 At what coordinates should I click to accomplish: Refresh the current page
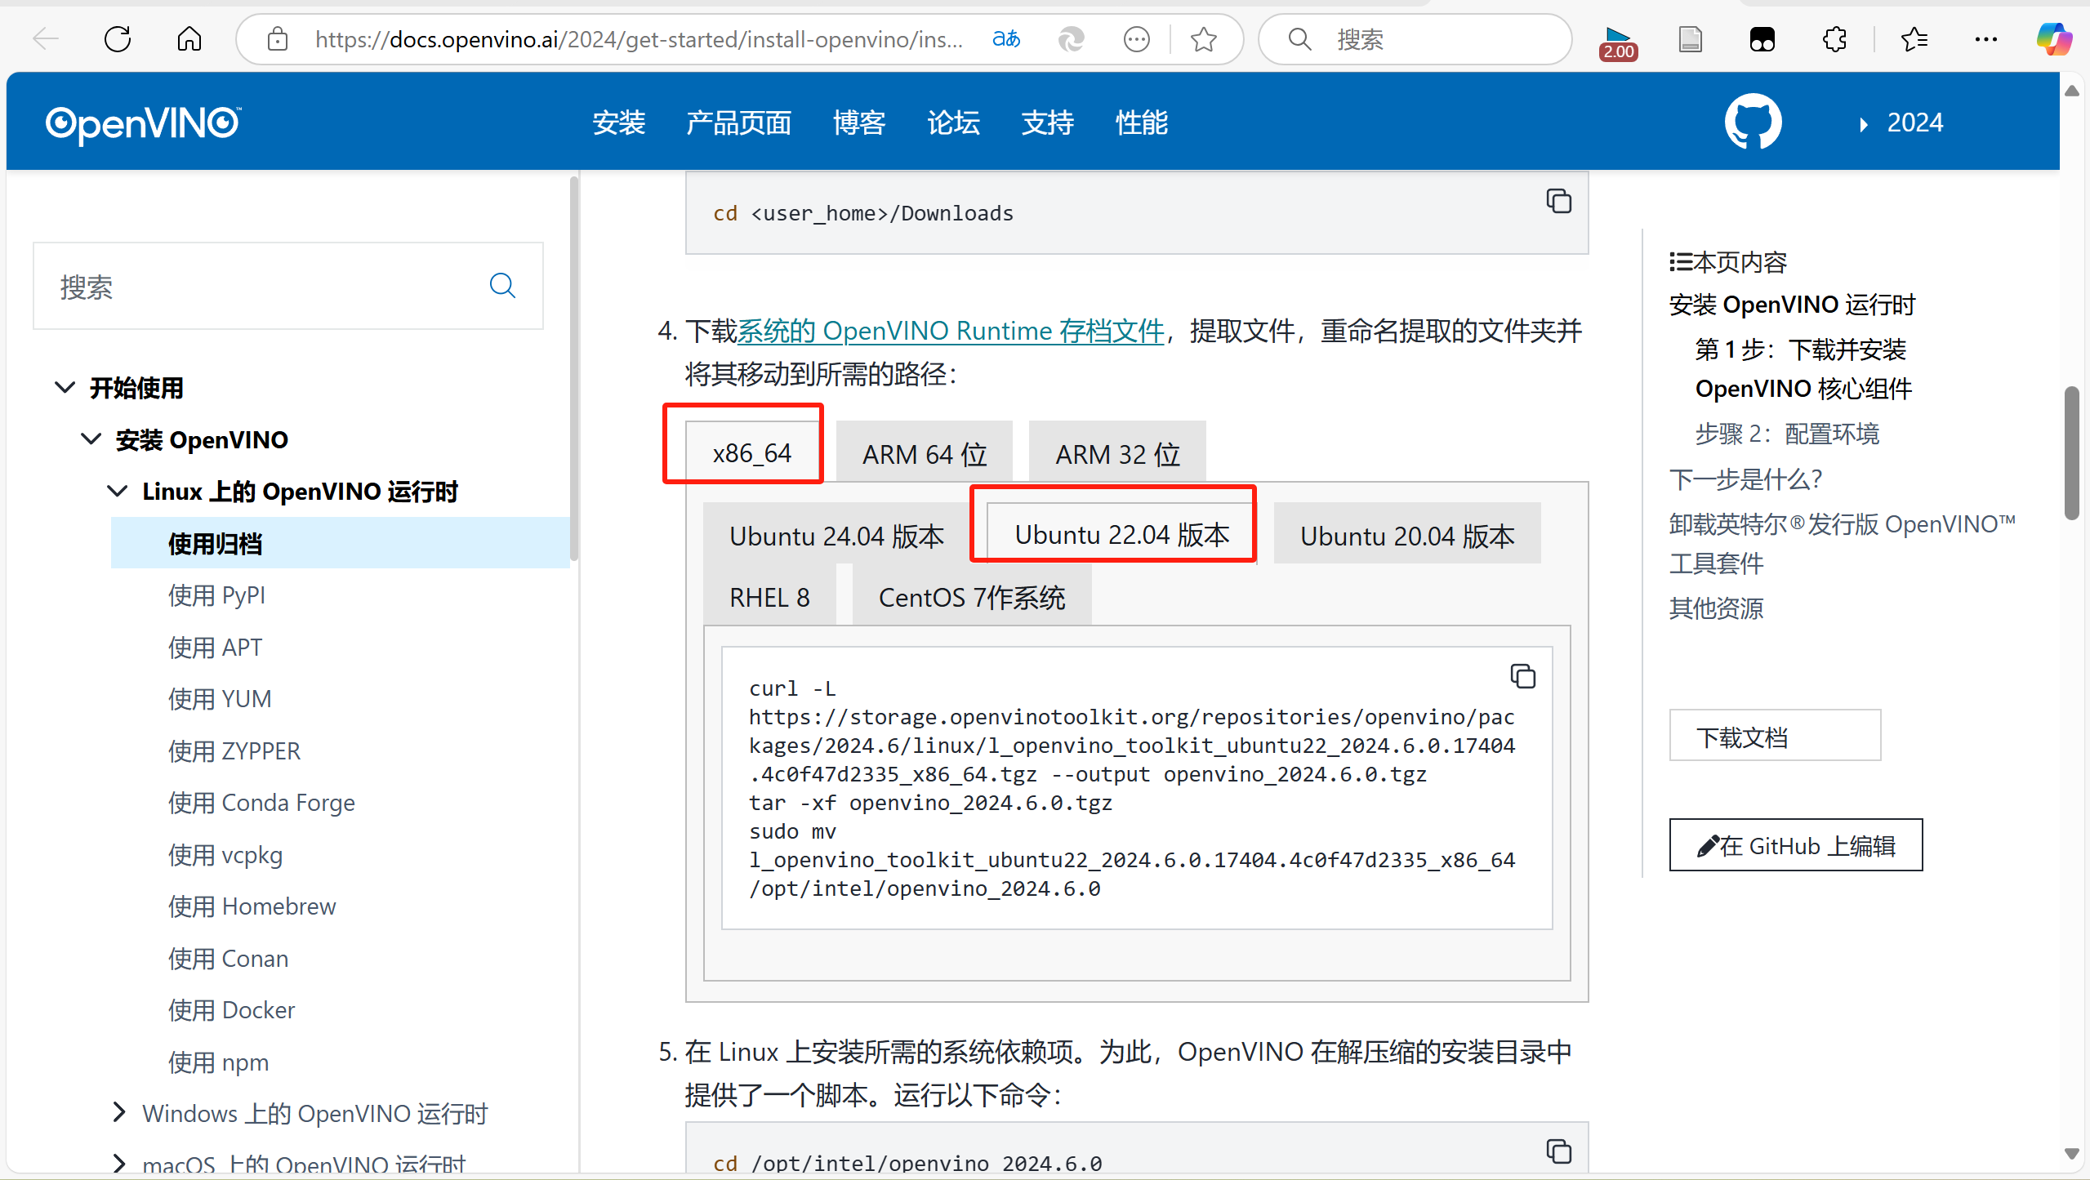click(x=117, y=38)
